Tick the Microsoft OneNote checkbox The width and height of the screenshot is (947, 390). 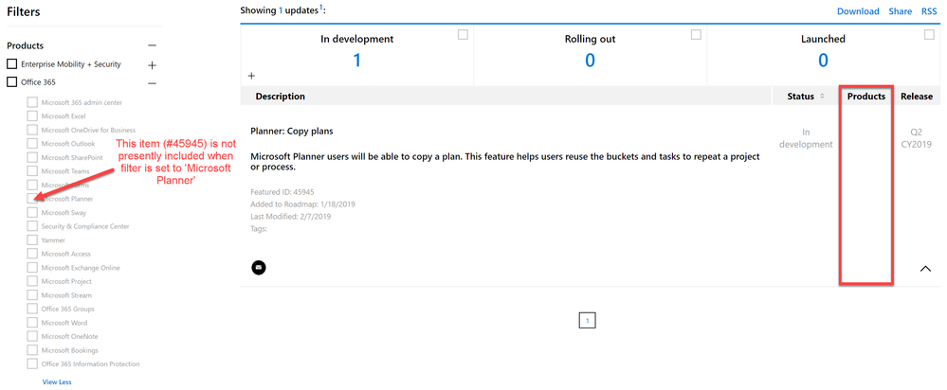[x=32, y=336]
